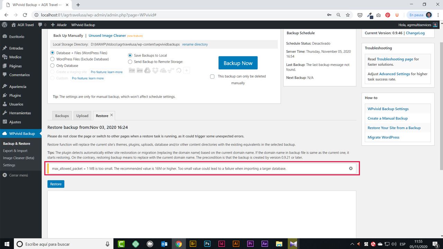This screenshot has height=249, width=443.
Task: Open the ChangeLog link
Action: click(415, 33)
